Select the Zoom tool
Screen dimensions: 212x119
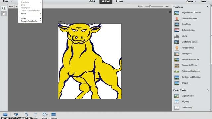pyautogui.click(x=4, y=8)
